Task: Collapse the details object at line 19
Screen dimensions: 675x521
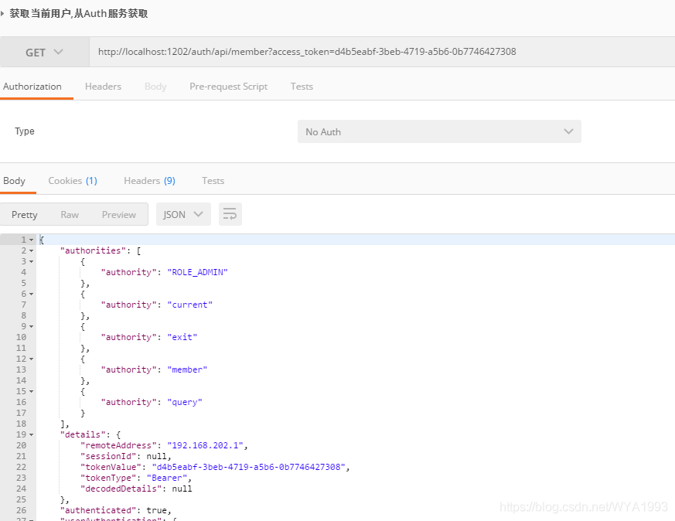Action: pyautogui.click(x=32, y=435)
